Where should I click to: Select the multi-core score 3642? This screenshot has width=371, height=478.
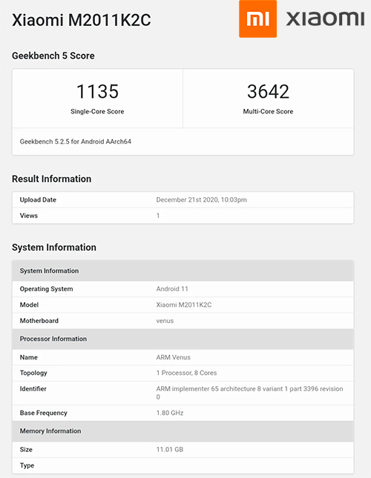pyautogui.click(x=268, y=91)
